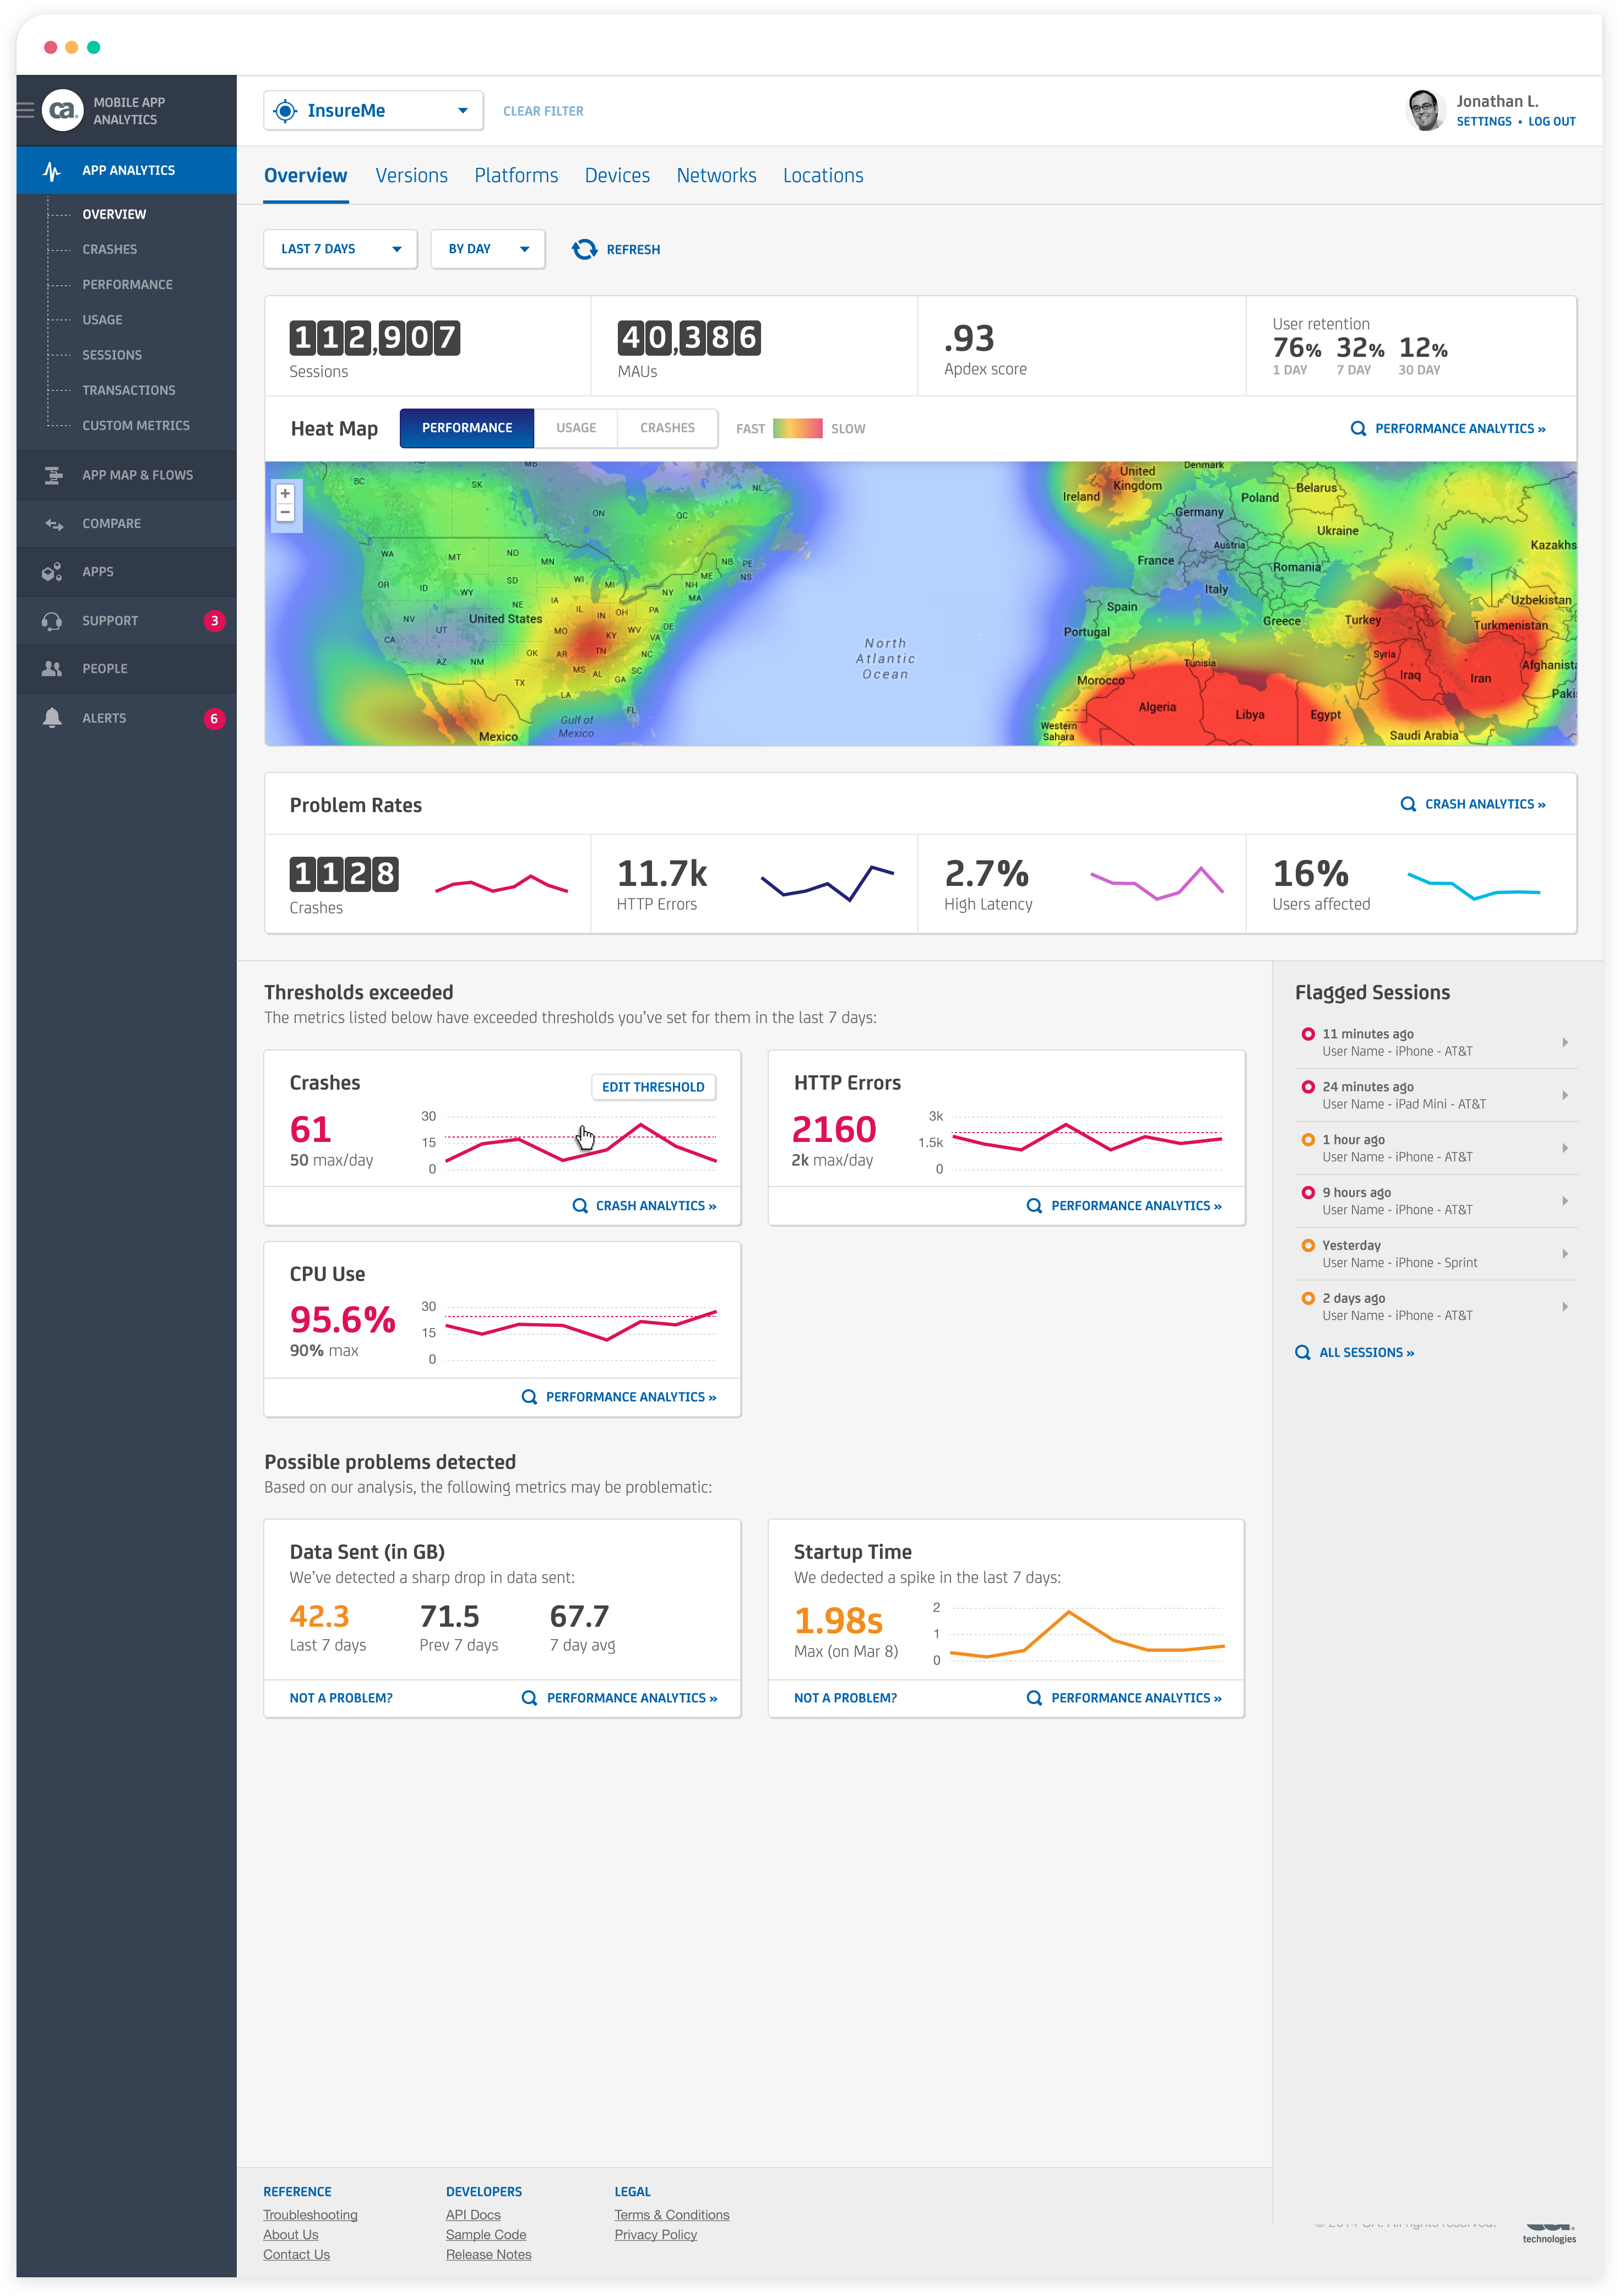Click the Compare arrows icon in sidebar
This screenshot has height=2296, width=1619.
(53, 524)
